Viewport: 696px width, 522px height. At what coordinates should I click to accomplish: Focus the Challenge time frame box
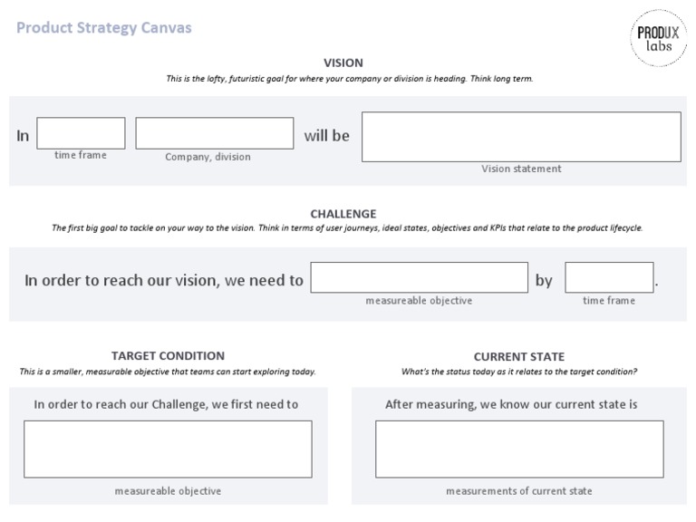pos(609,277)
